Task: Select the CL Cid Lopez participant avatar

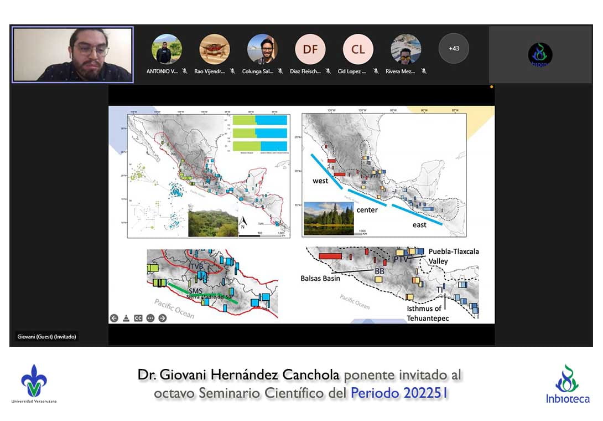Action: click(358, 49)
